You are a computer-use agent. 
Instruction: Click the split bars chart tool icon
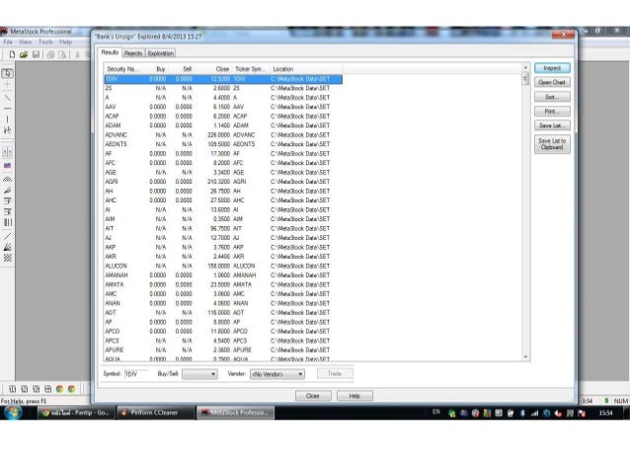click(x=7, y=152)
